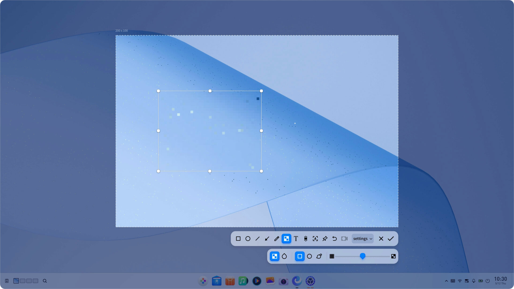Select the sticker tool
This screenshot has width=514, height=289.
(x=305, y=238)
